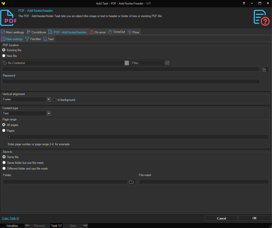Viewport: 272px width, 228px height.
Task: Open the Vertical alignment Footer dropdown
Action: click(49, 99)
